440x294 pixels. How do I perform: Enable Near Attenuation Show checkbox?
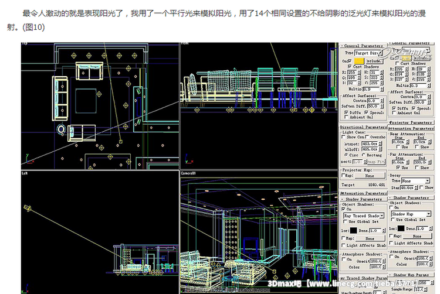pyautogui.click(x=417, y=147)
